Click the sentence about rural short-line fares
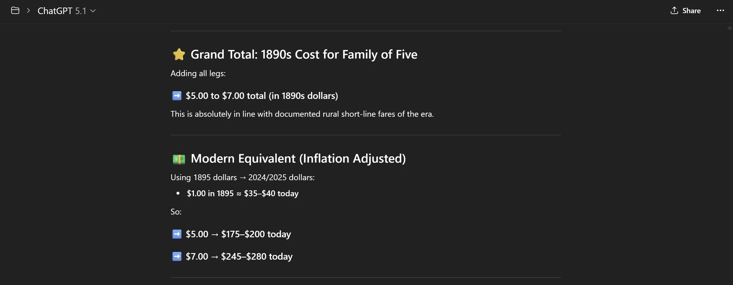This screenshot has width=733, height=285. (302, 114)
